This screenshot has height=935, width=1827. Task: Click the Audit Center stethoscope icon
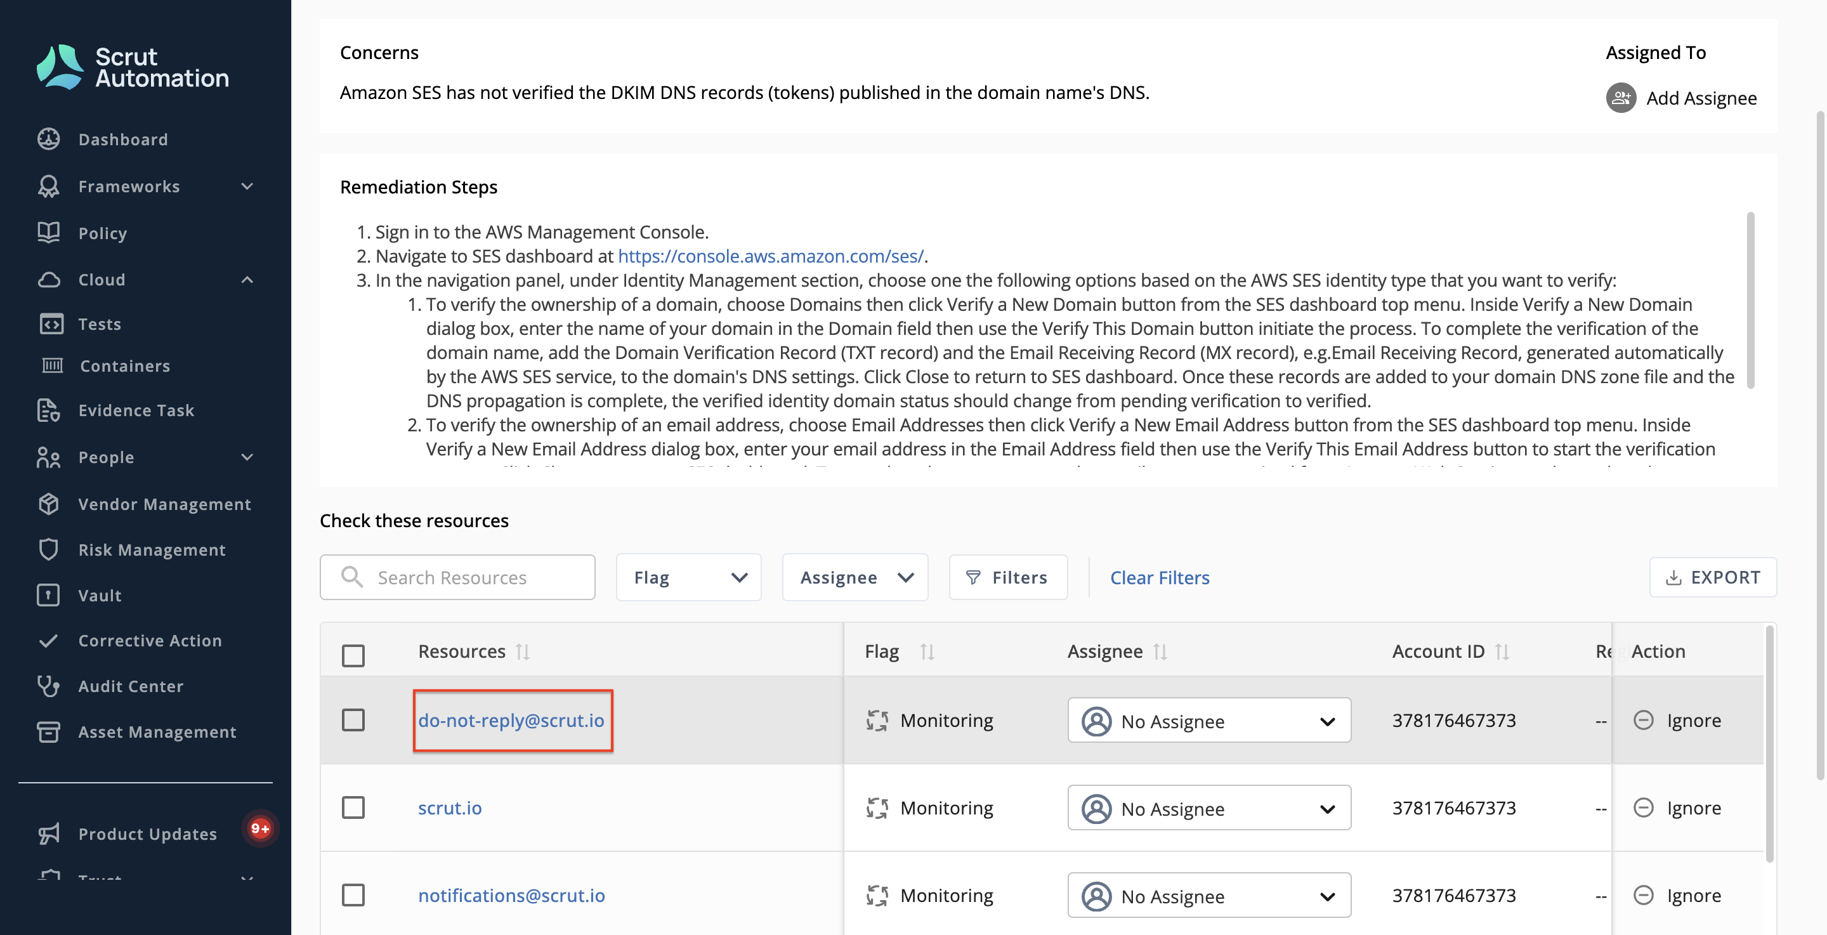[x=48, y=686]
